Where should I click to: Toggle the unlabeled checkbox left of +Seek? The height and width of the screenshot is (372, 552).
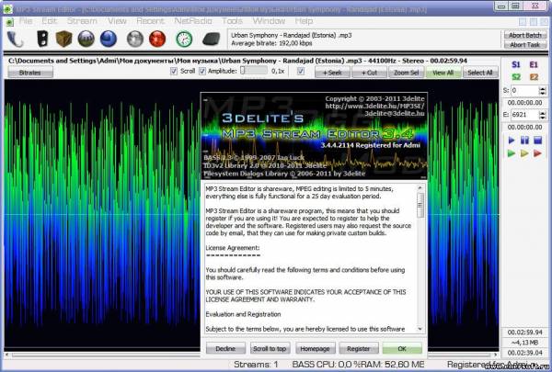(x=301, y=71)
